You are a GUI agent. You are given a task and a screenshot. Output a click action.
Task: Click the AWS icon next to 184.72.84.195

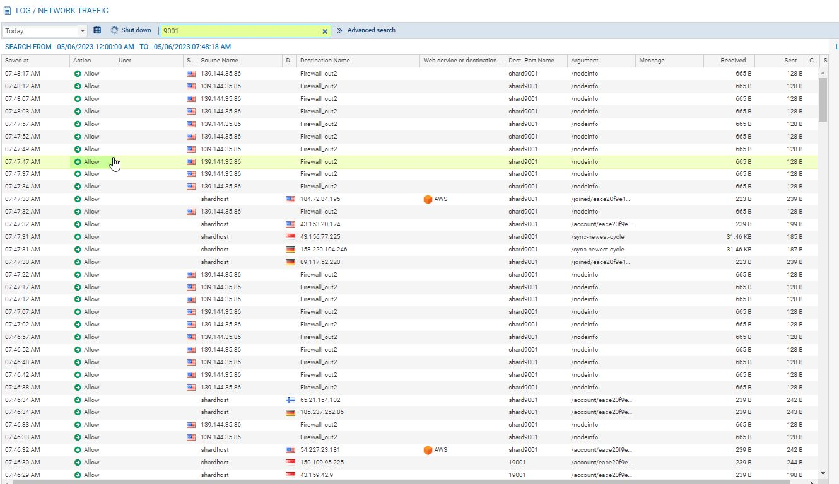[427, 199]
